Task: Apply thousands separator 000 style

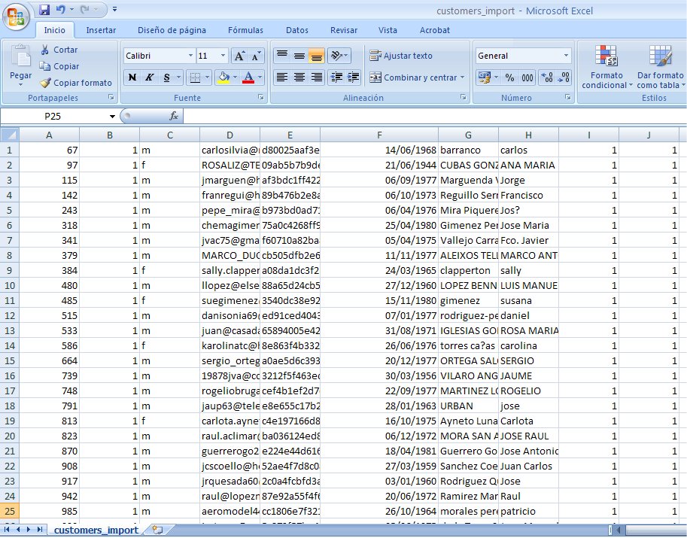Action: coord(527,78)
